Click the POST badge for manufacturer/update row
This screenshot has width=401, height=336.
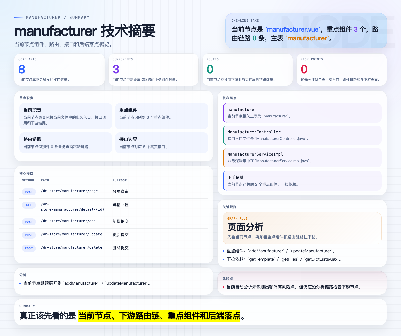(x=29, y=235)
